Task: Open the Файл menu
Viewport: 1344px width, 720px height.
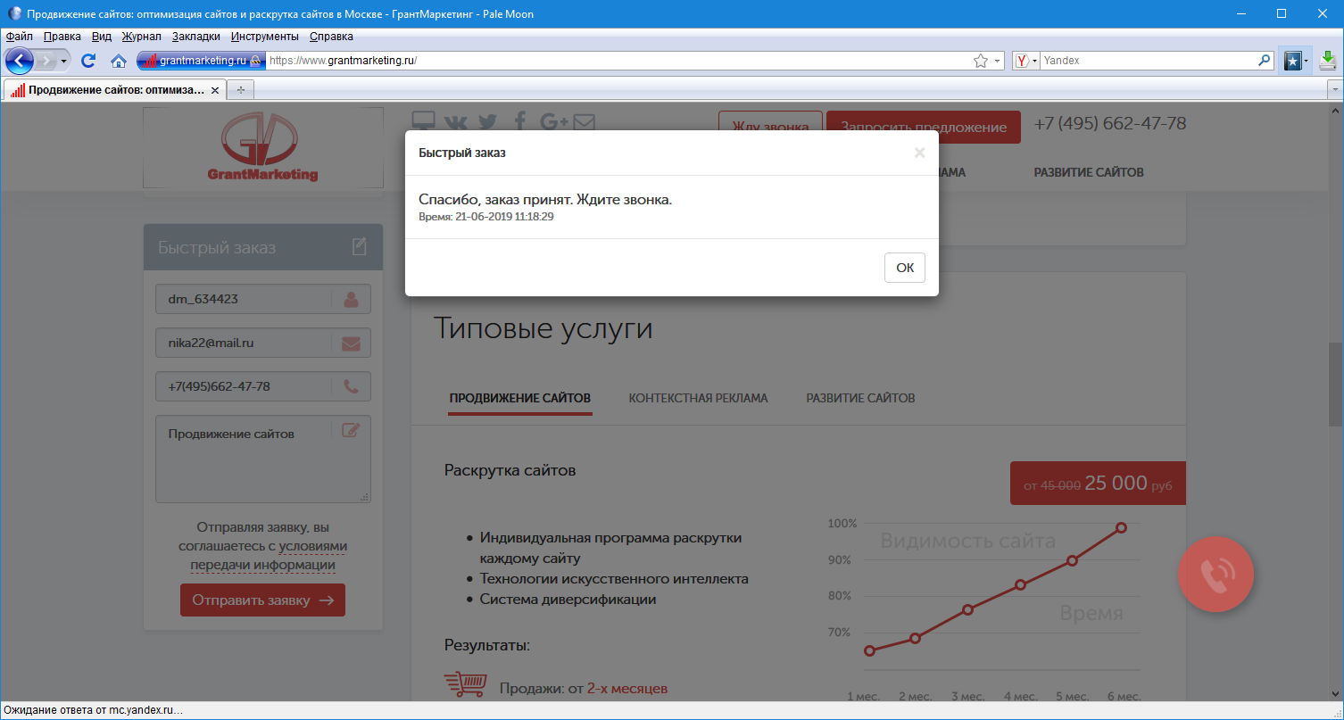Action: [x=19, y=37]
